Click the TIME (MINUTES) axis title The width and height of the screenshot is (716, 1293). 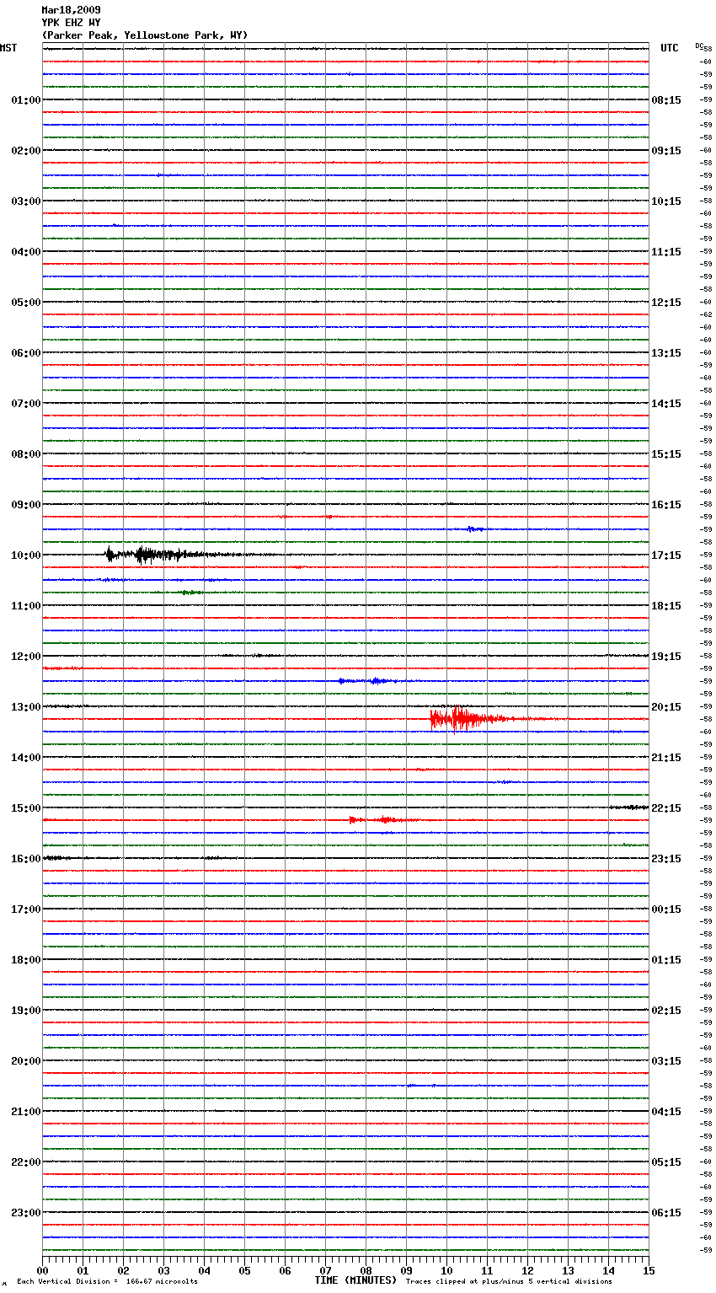pyautogui.click(x=355, y=1280)
